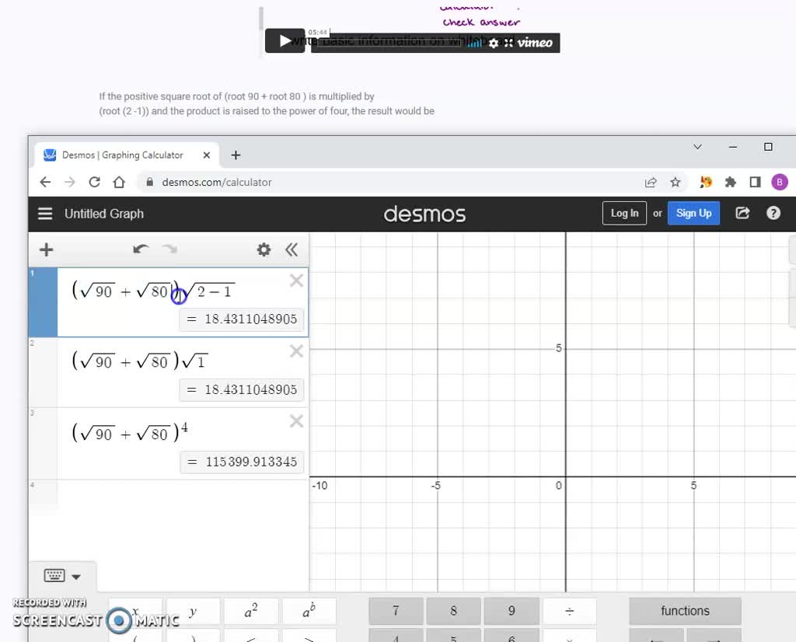The image size is (796, 642).
Task: Open the Desmos main hamburger menu
Action: click(45, 213)
